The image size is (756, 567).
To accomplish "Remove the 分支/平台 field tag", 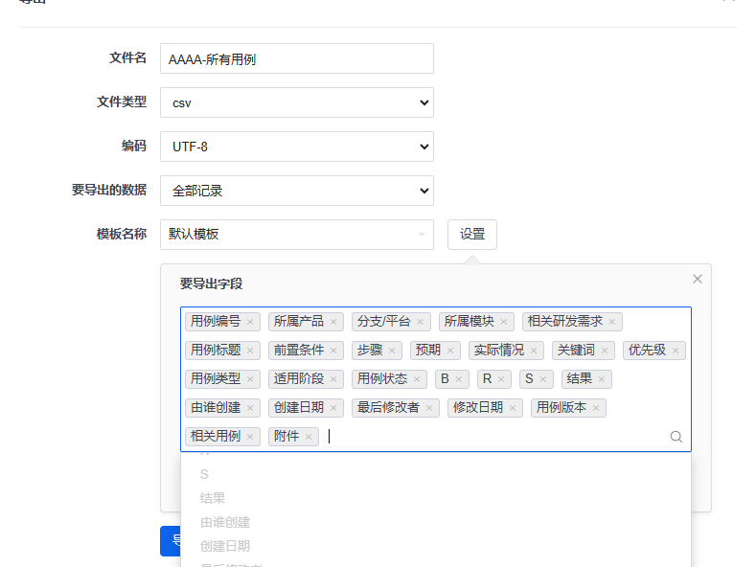I will (x=420, y=322).
